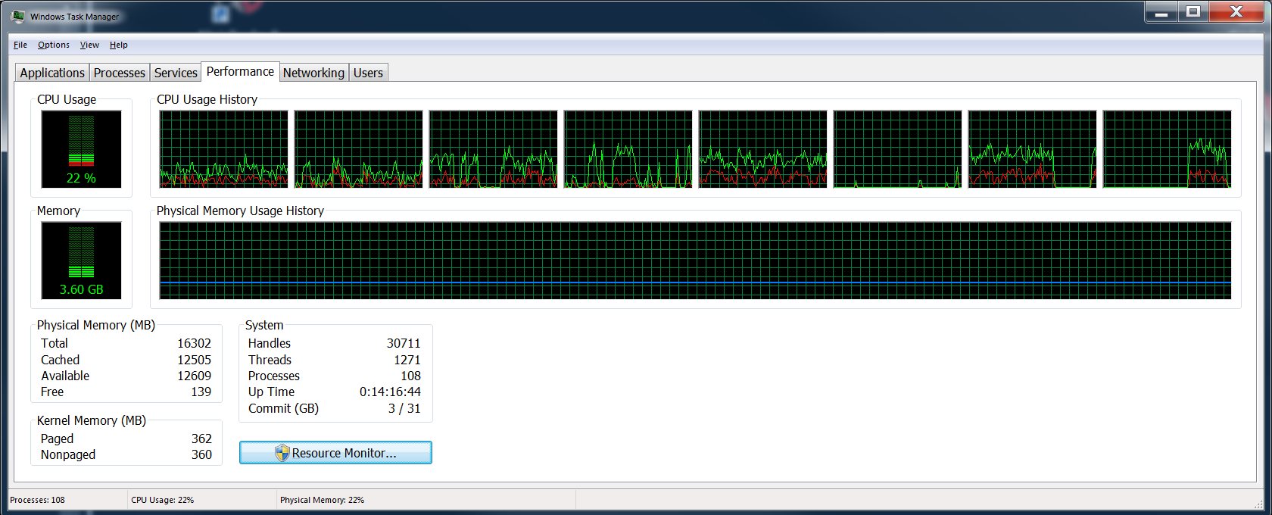Click the second CPU usage history graph
This screenshot has height=515, width=1272.
[x=358, y=149]
